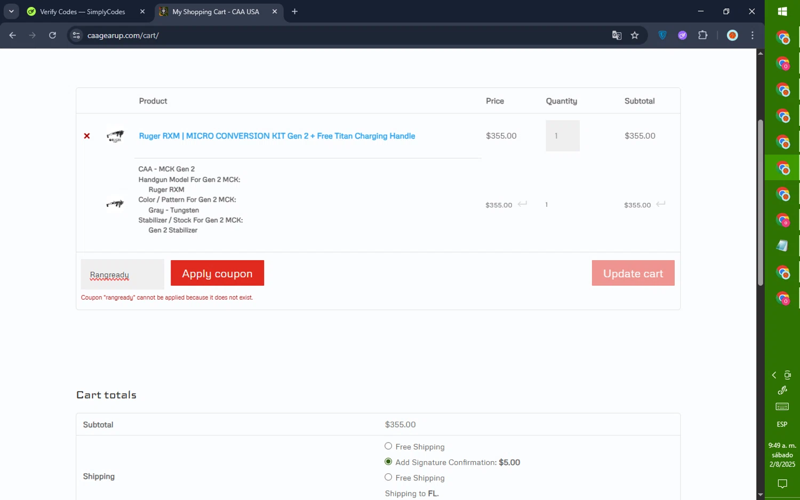
Task: Reload the cart page
Action: click(52, 35)
